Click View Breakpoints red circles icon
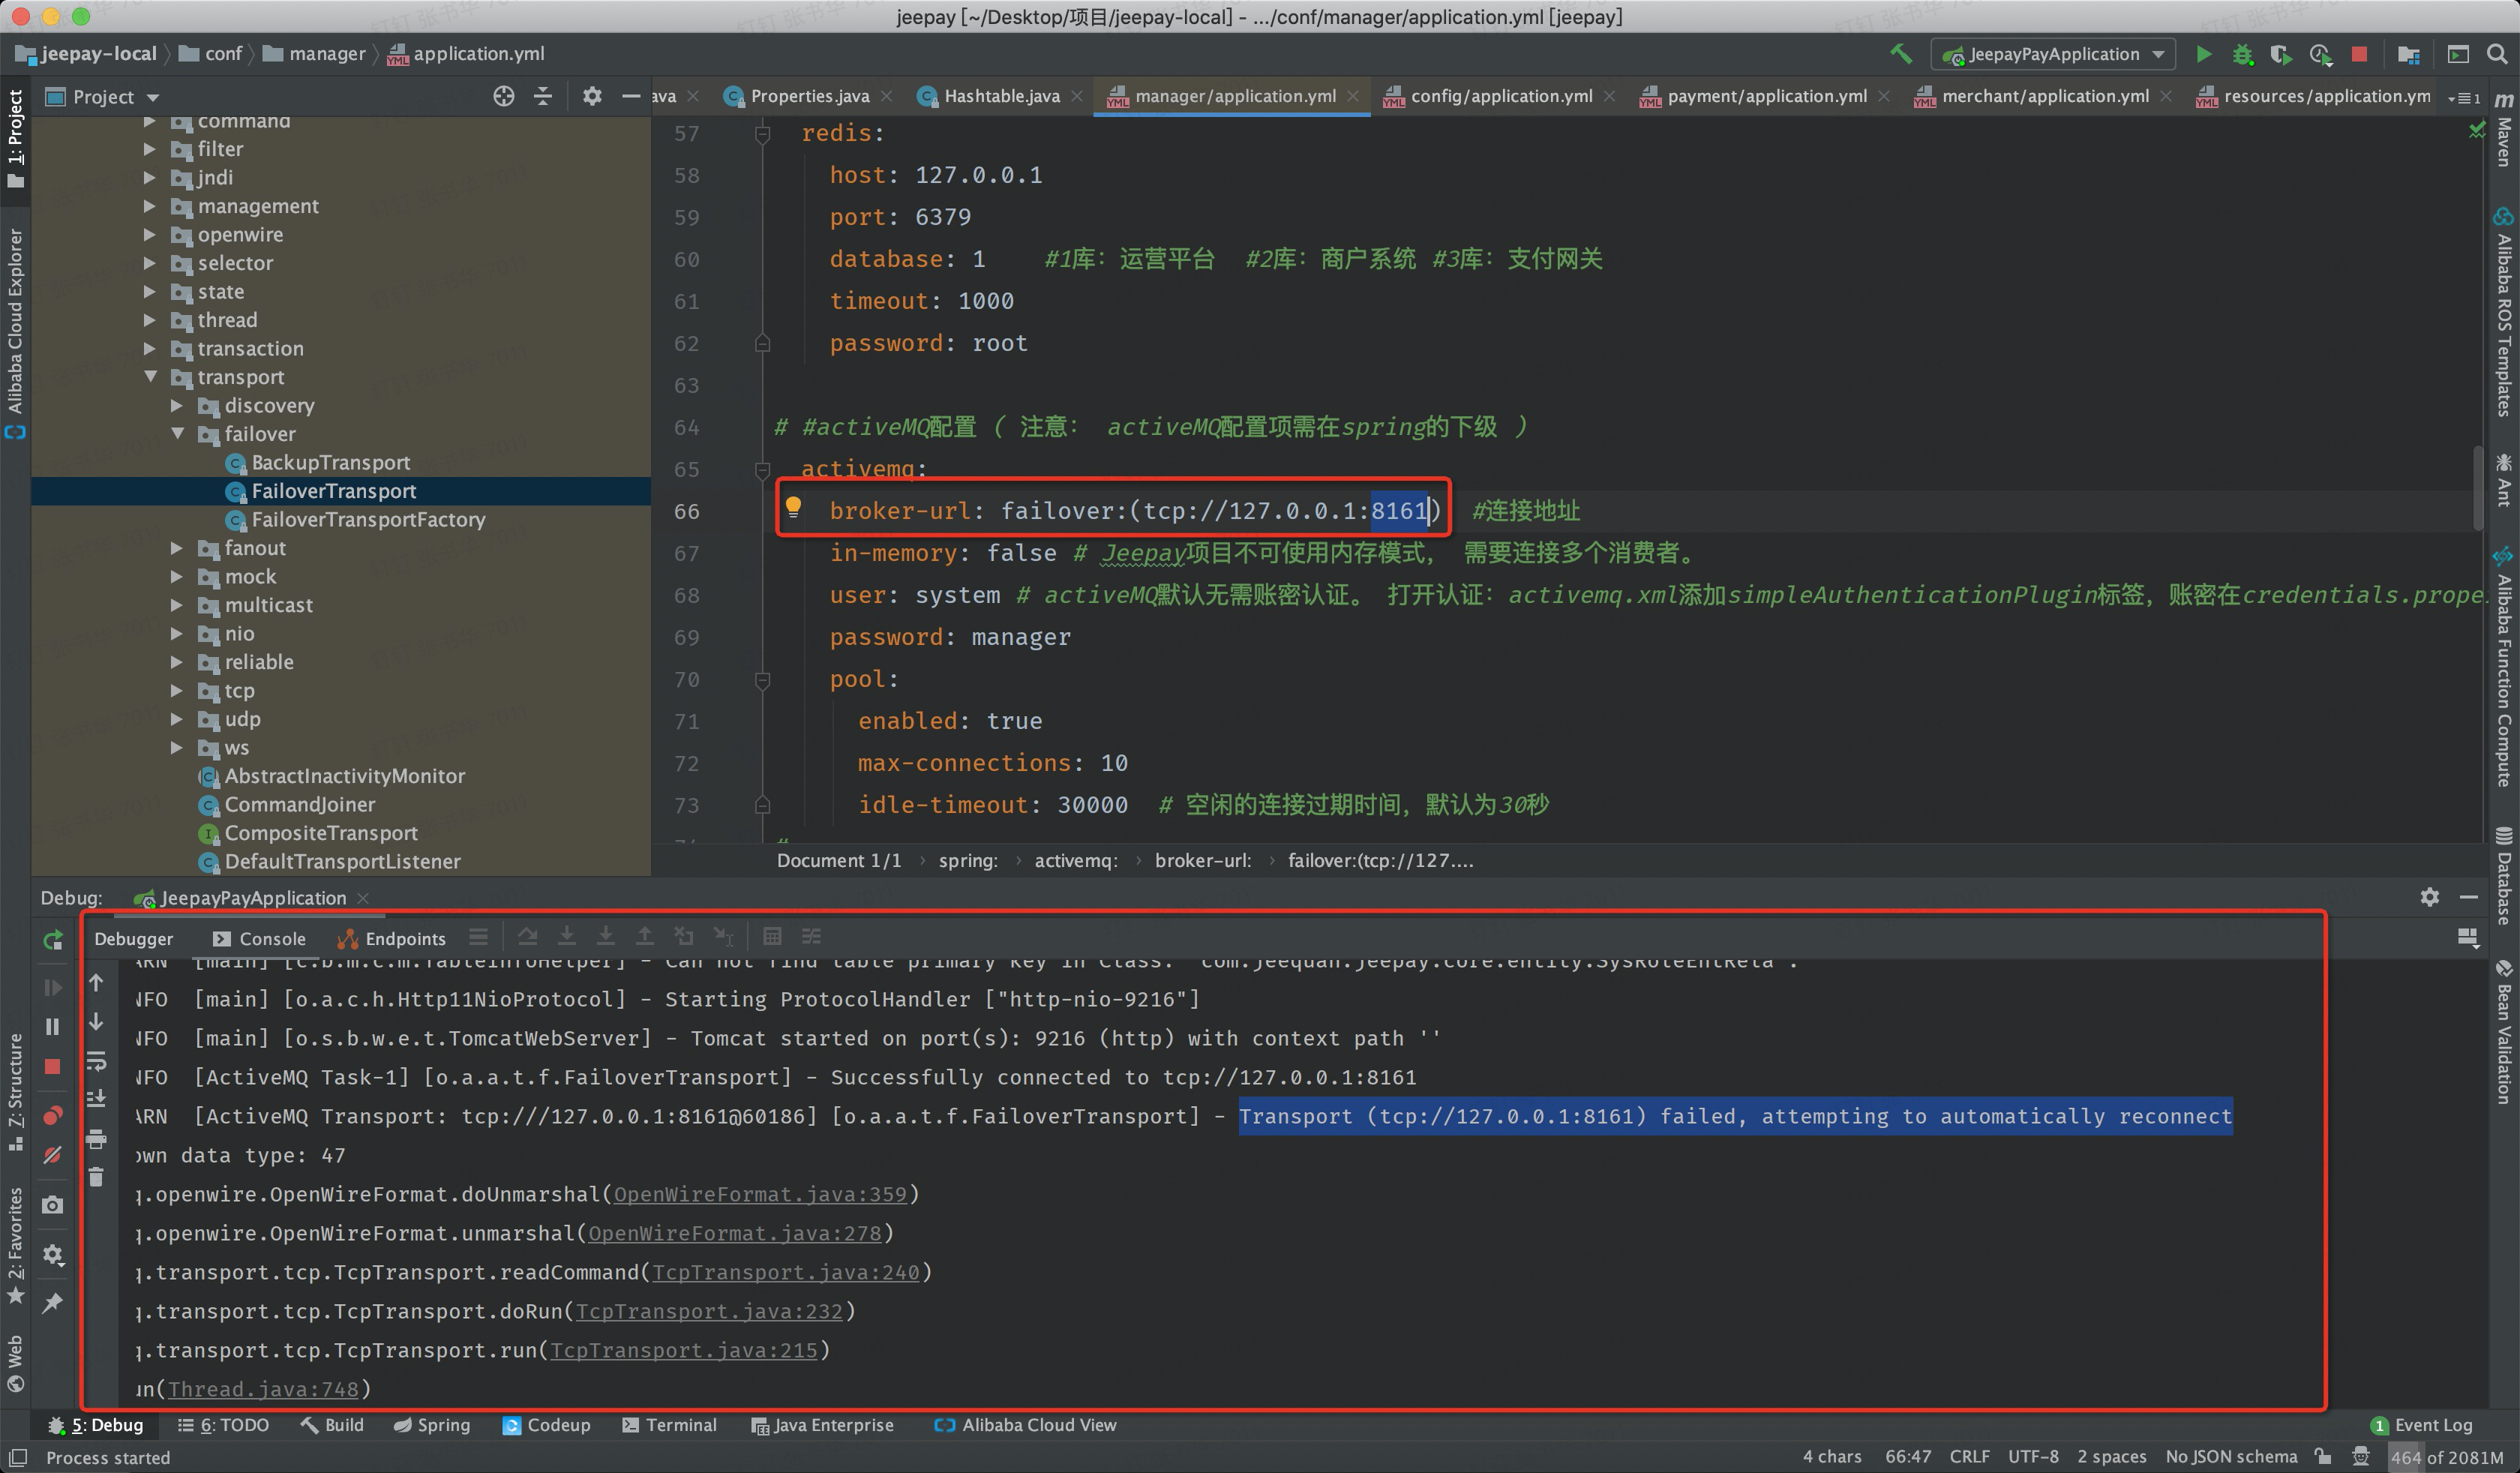The image size is (2520, 1473). (x=53, y=1115)
